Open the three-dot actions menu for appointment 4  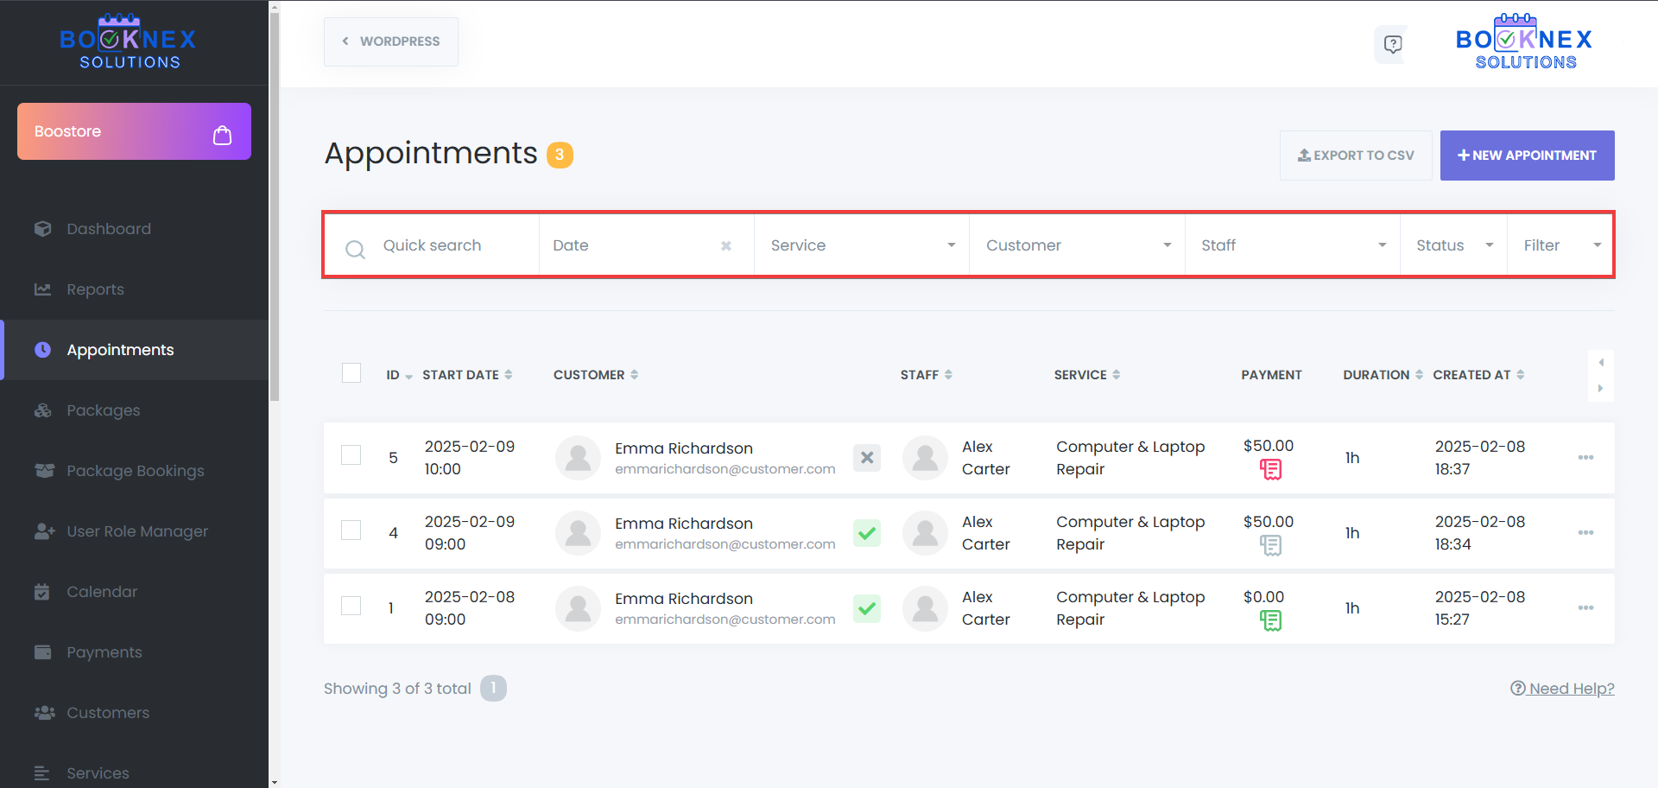tap(1585, 533)
